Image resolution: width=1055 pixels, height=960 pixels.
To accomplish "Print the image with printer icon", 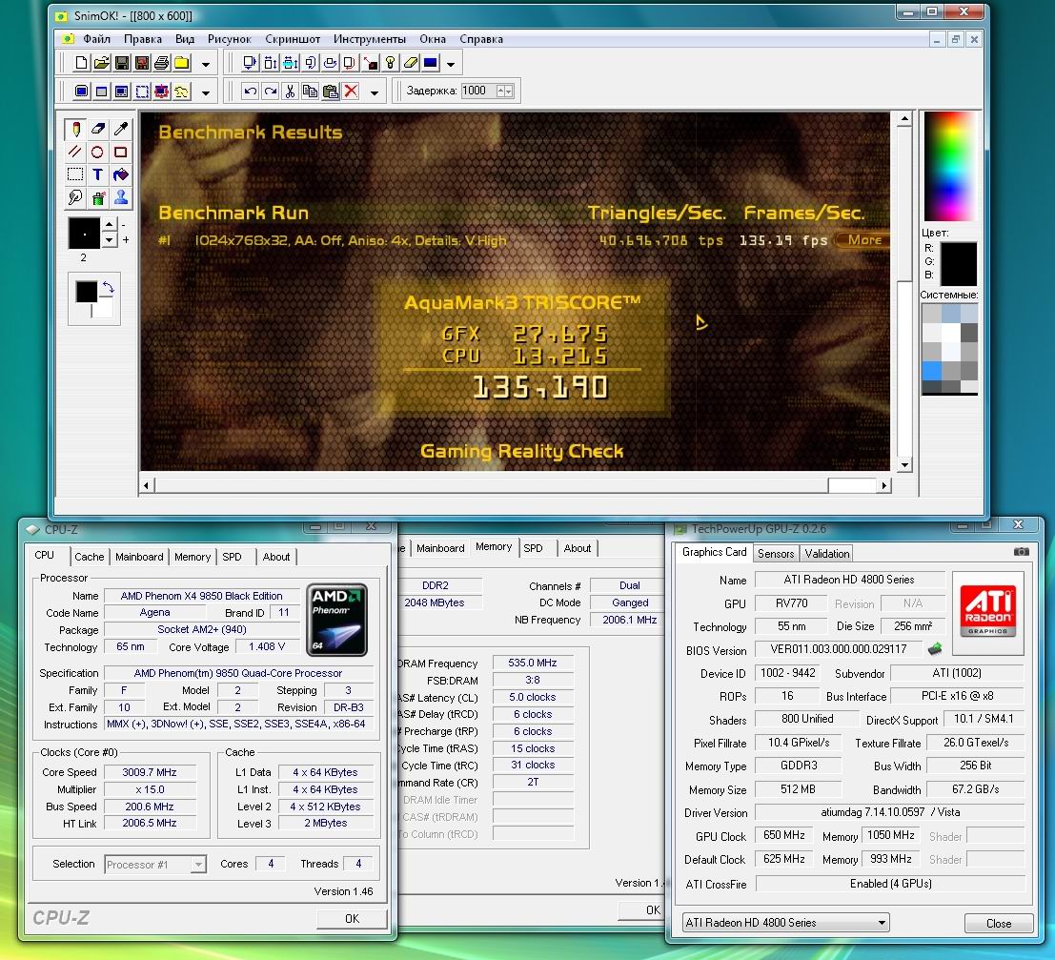I will pyautogui.click(x=161, y=63).
